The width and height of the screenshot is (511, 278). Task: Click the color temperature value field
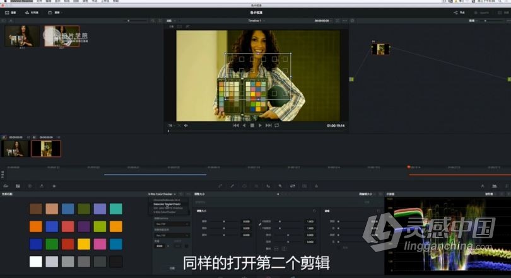(160, 246)
